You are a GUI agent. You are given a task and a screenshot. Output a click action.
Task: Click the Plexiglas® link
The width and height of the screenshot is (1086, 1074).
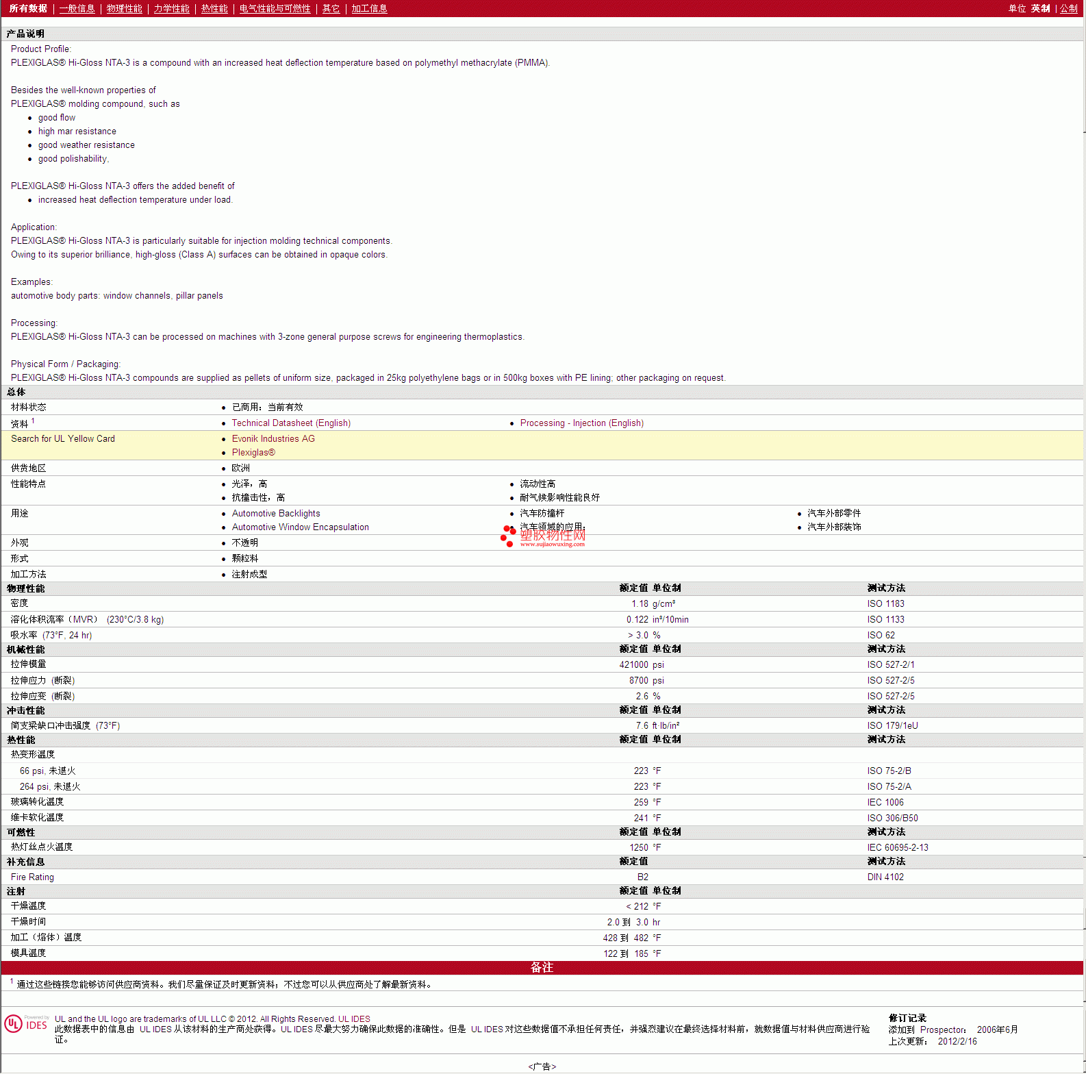[x=253, y=453]
